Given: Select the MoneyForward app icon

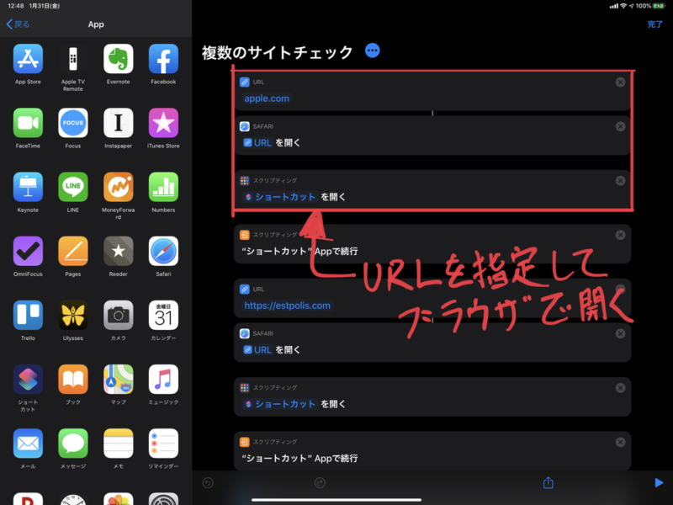Looking at the screenshot, I should click(118, 187).
